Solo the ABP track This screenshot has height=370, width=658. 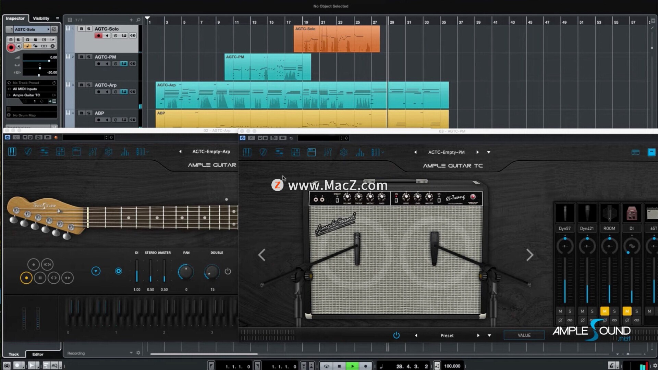coord(89,113)
